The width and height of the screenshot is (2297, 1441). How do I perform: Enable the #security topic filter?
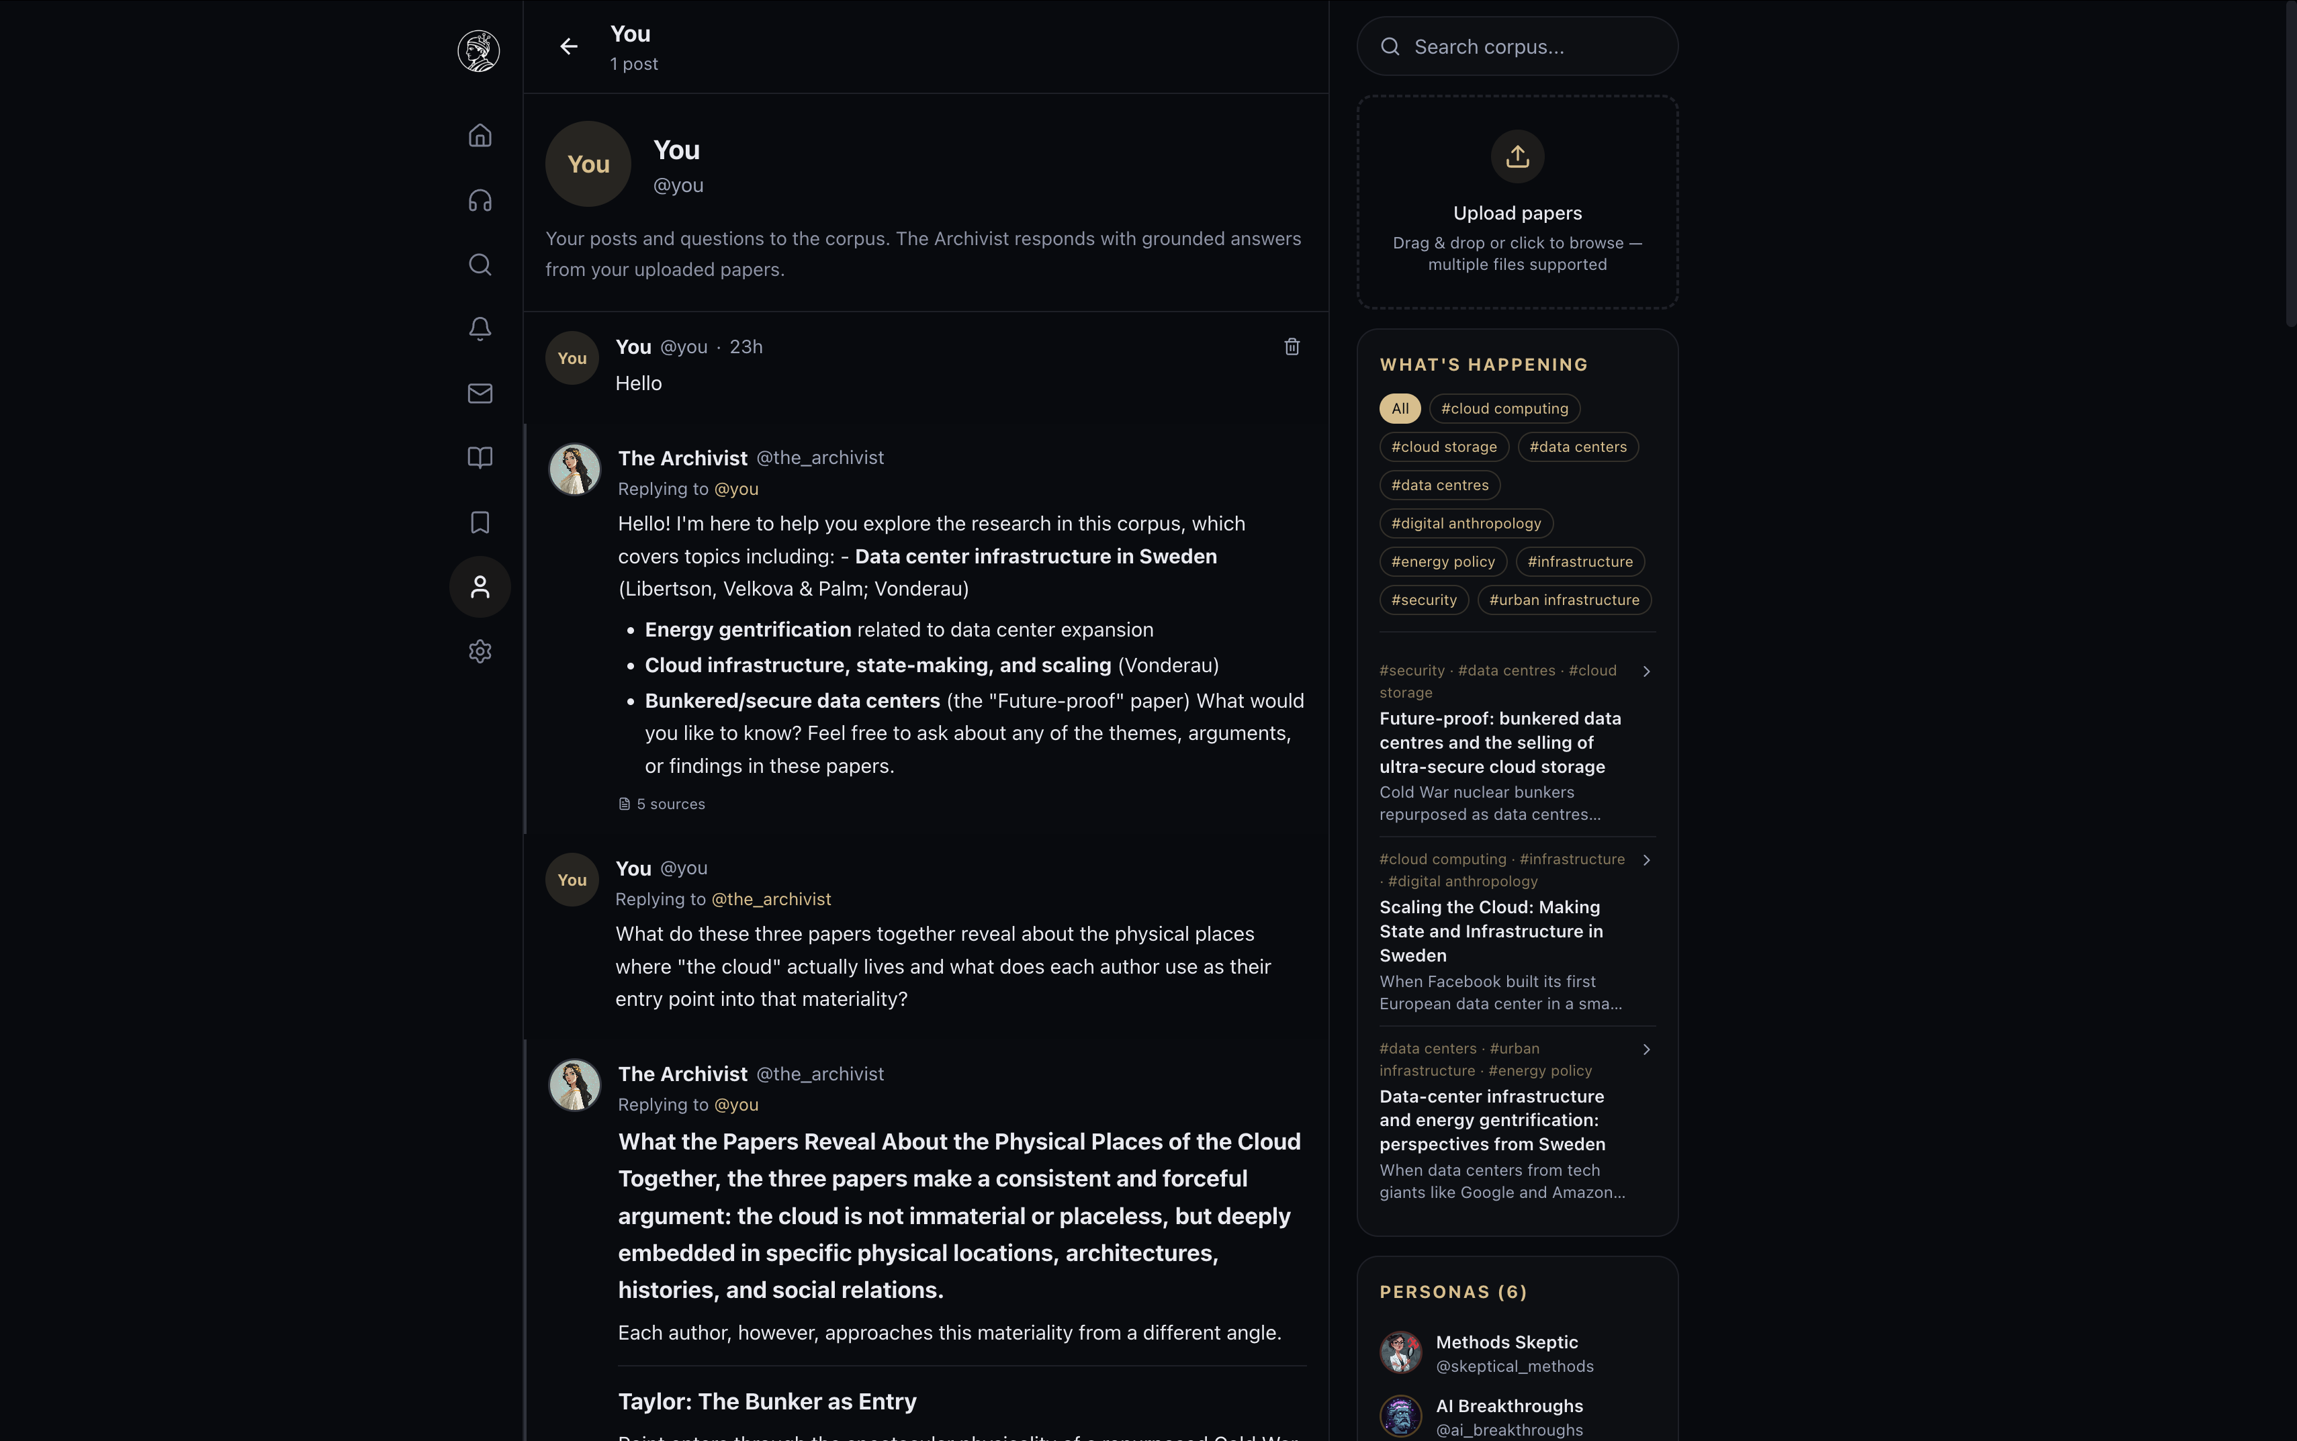click(x=1423, y=600)
